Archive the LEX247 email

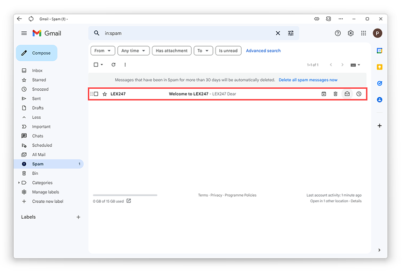tap(323, 93)
